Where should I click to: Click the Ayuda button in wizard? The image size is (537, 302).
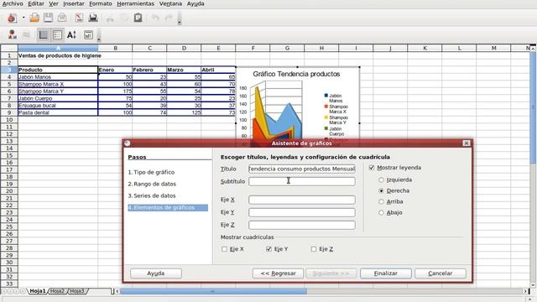[156, 273]
